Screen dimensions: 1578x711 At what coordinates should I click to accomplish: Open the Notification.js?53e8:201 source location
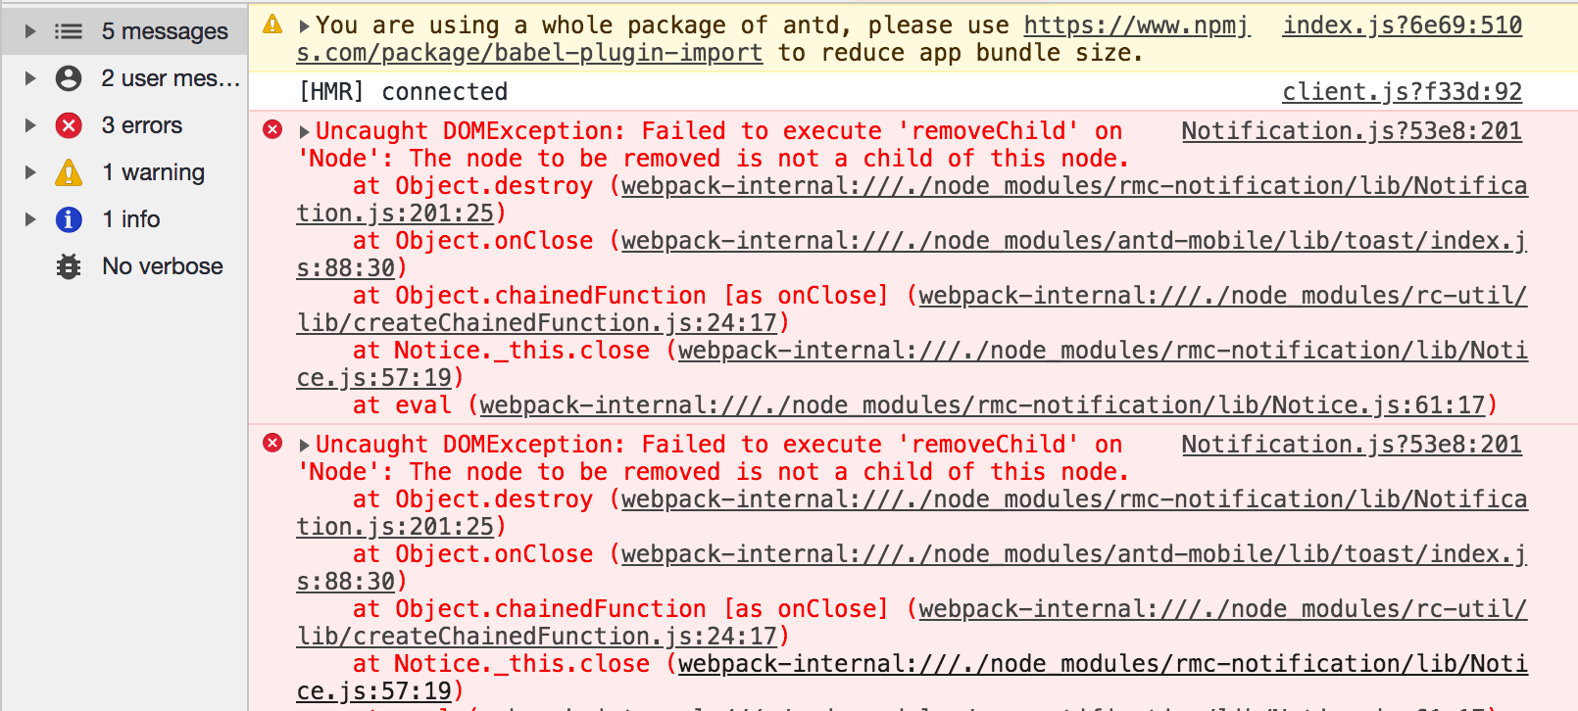tap(1351, 130)
